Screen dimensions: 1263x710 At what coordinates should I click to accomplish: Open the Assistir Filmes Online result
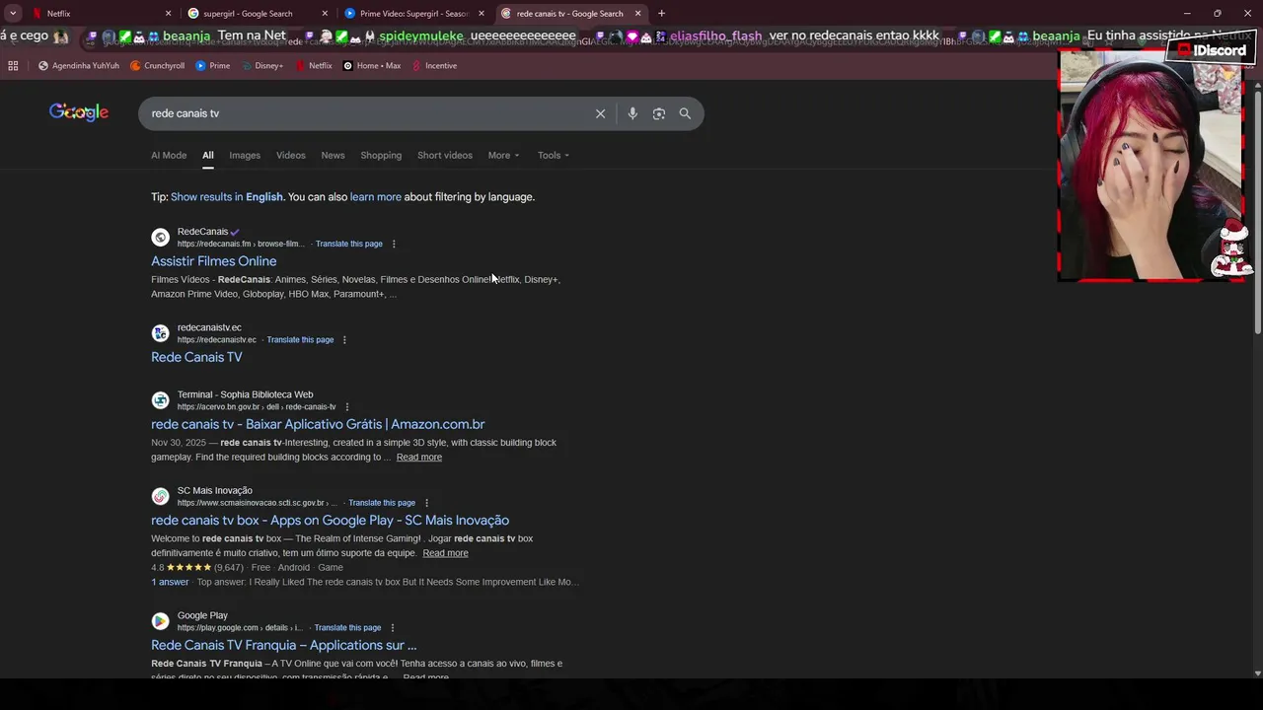pyautogui.click(x=213, y=261)
